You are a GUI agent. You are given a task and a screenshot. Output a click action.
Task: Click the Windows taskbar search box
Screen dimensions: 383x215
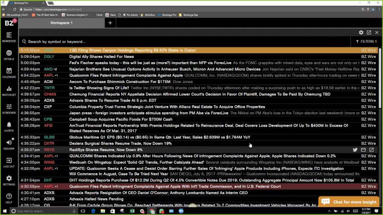pos(43,211)
